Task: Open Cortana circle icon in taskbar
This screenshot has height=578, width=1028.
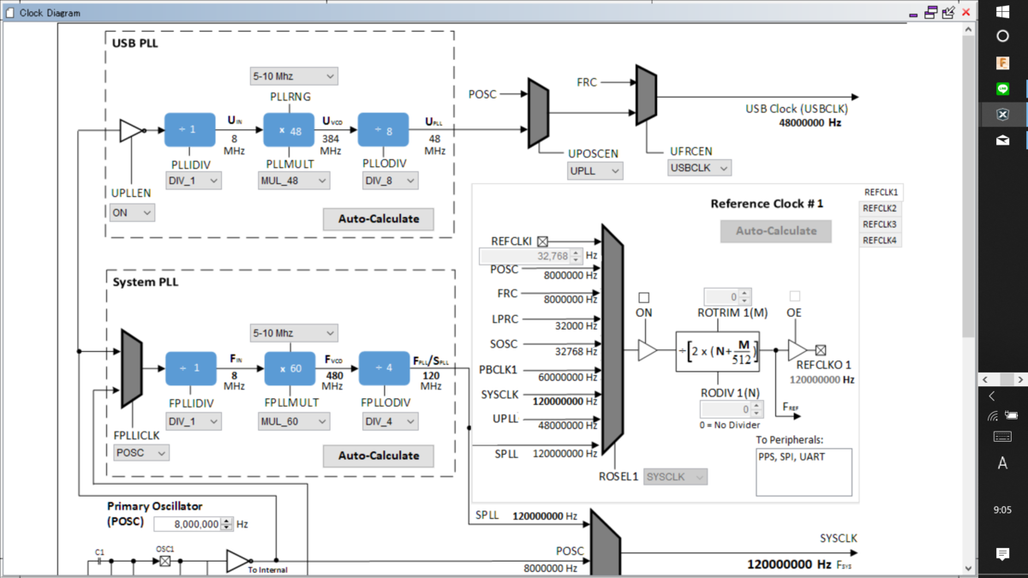Action: (x=1002, y=36)
